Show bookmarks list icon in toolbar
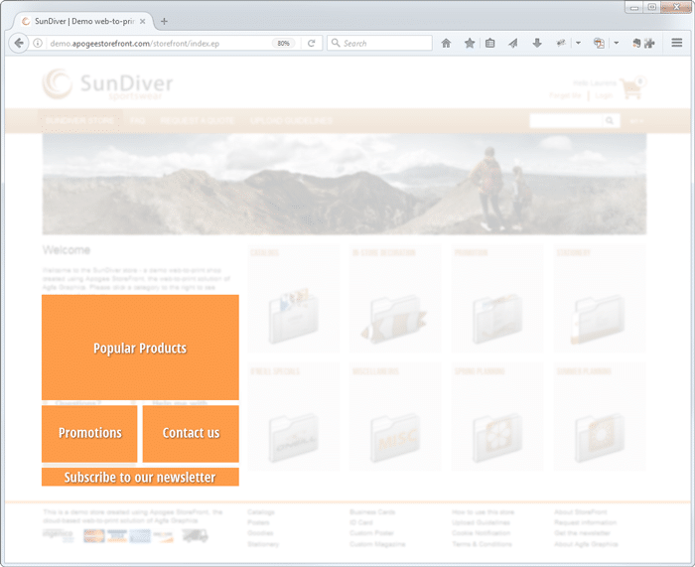 tap(489, 43)
